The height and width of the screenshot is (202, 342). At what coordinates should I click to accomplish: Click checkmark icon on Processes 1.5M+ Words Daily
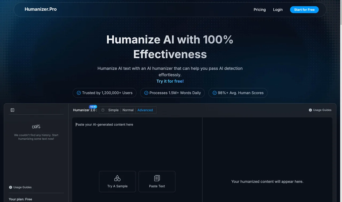tap(146, 93)
